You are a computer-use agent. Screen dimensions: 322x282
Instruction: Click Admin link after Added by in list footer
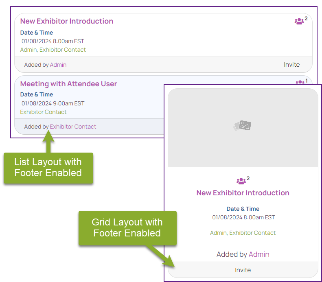58,65
